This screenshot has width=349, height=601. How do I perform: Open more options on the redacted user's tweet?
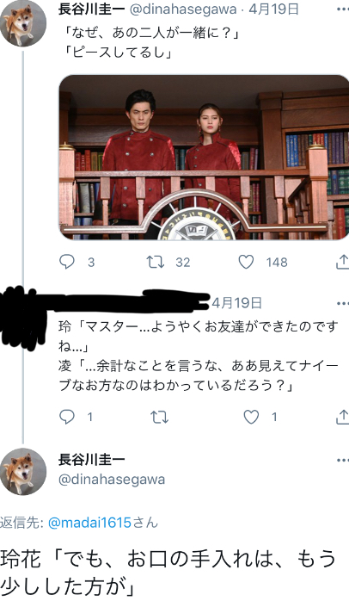pos(342,303)
